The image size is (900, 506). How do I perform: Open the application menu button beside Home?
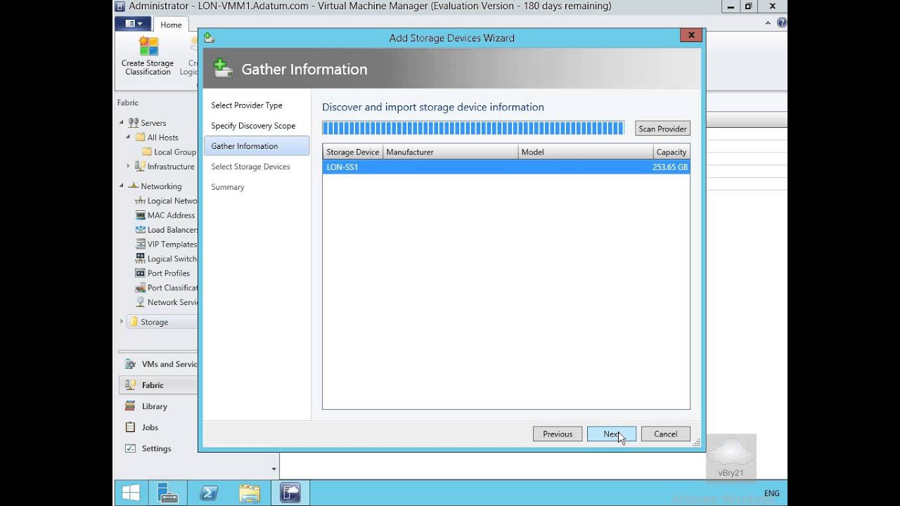(x=134, y=24)
